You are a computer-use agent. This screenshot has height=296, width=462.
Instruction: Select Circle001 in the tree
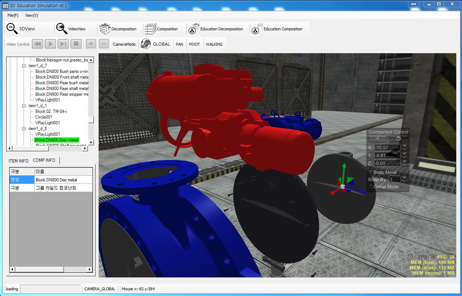44,117
